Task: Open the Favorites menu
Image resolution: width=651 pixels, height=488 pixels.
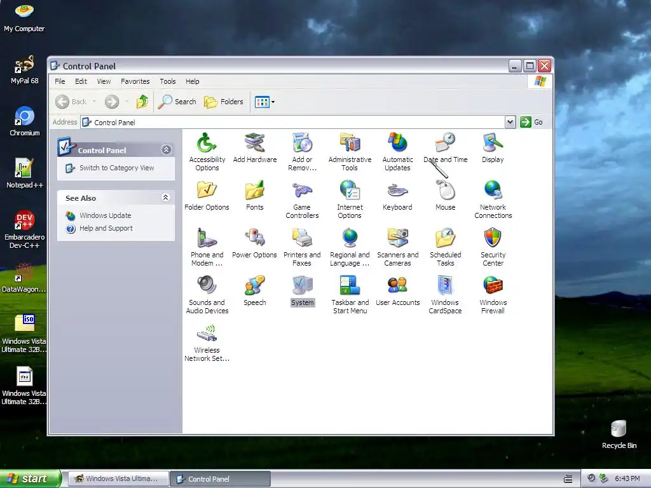Action: pyautogui.click(x=135, y=81)
